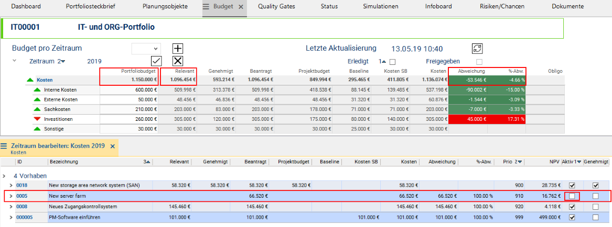Open the hamburger menu on the Budget tab
This screenshot has width=612, height=227.
pos(206,7)
